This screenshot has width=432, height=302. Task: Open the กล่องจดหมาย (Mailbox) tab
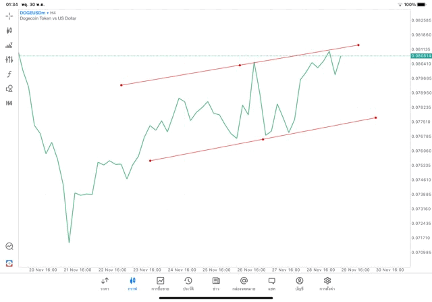click(244, 284)
